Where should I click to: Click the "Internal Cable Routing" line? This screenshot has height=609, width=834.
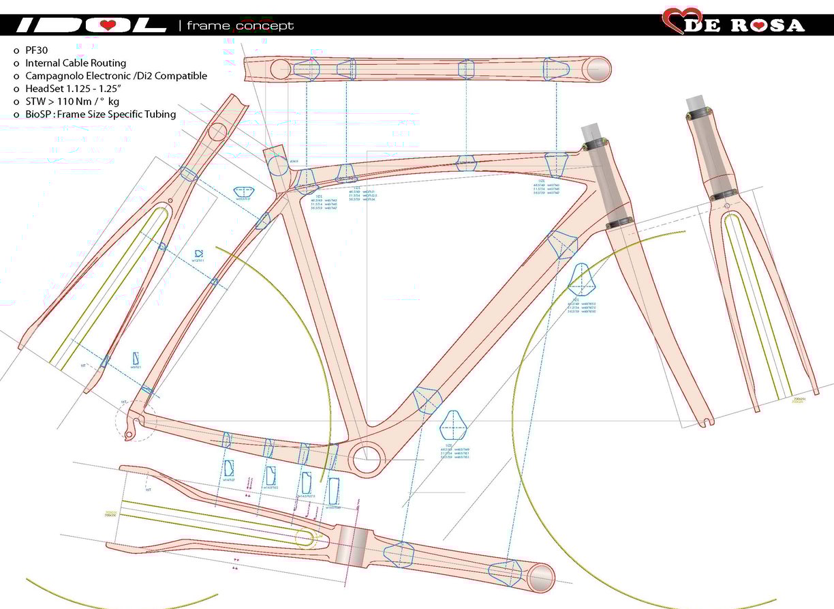tap(76, 63)
